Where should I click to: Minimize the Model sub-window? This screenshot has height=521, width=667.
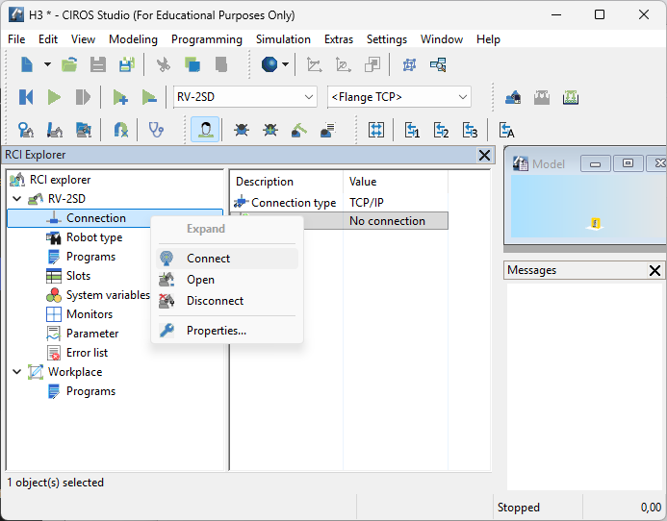[596, 163]
